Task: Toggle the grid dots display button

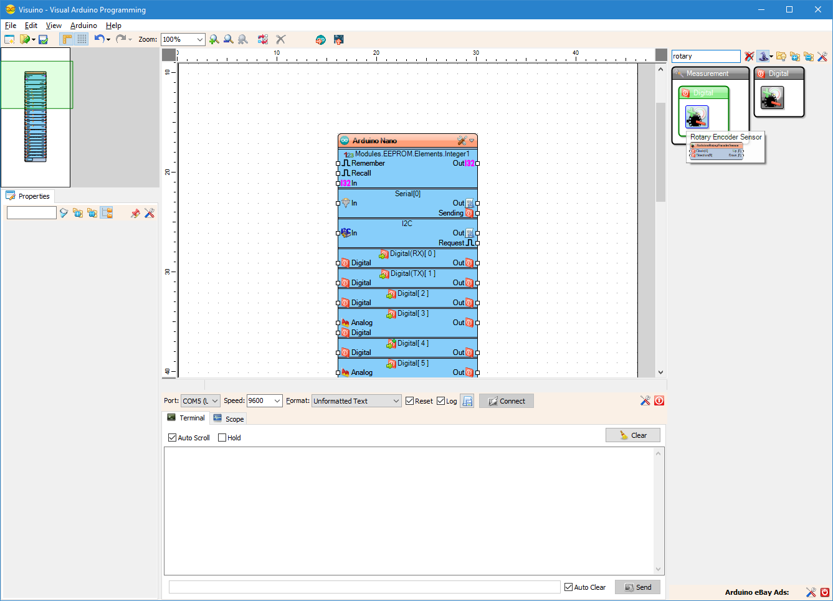Action: tap(82, 39)
